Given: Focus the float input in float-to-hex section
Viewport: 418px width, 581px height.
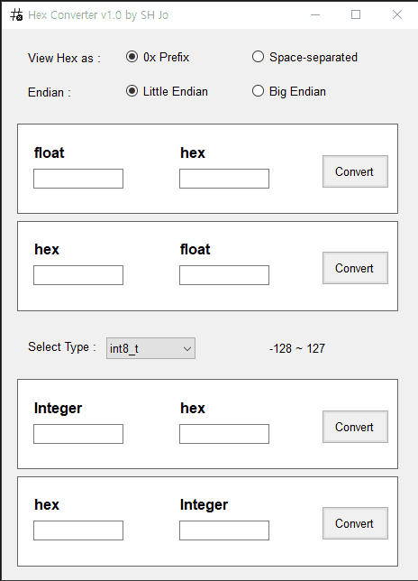Looking at the screenshot, I should 78,179.
